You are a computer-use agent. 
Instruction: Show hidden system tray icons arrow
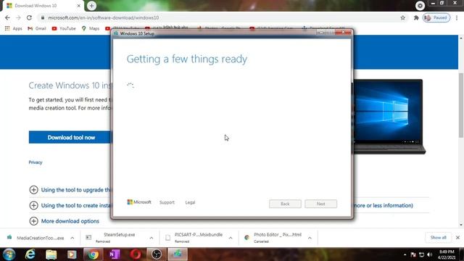point(405,254)
